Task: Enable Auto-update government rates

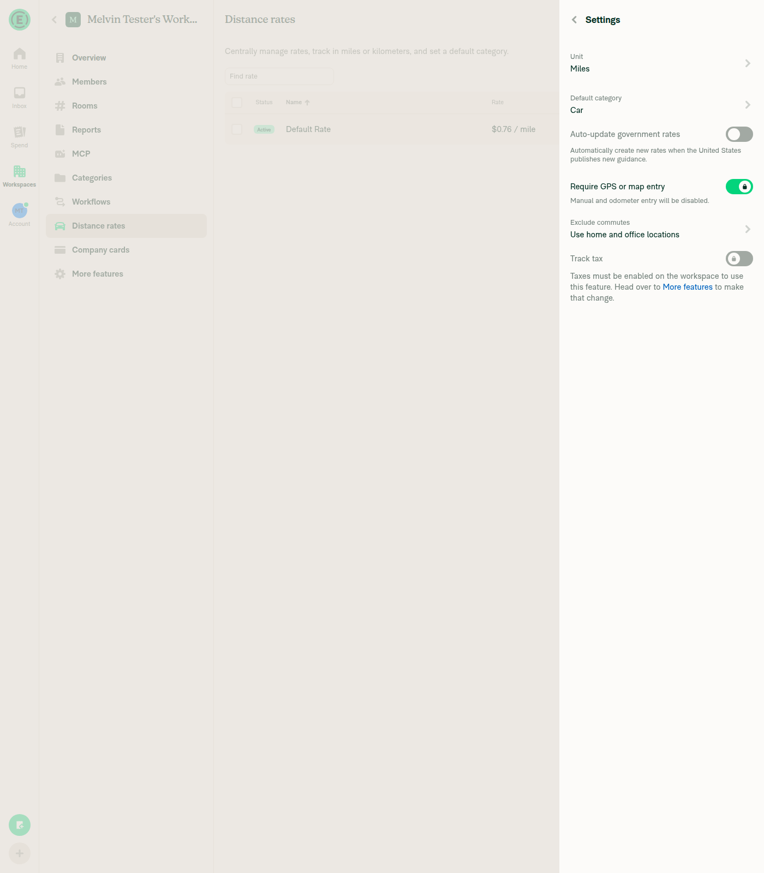Action: tap(739, 134)
